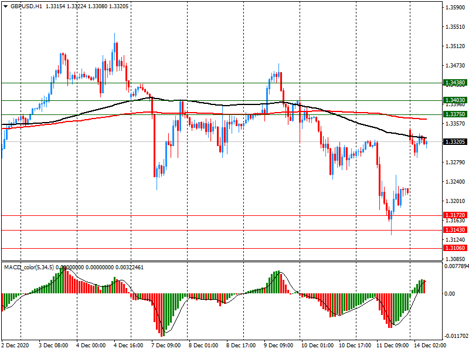Click the red 1.31430 support level tag
The width and height of the screenshot is (469, 352).
(x=455, y=230)
